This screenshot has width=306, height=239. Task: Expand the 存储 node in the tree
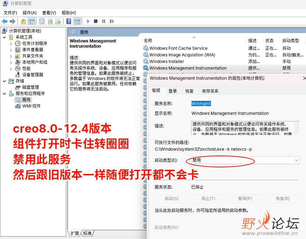pos(4,80)
